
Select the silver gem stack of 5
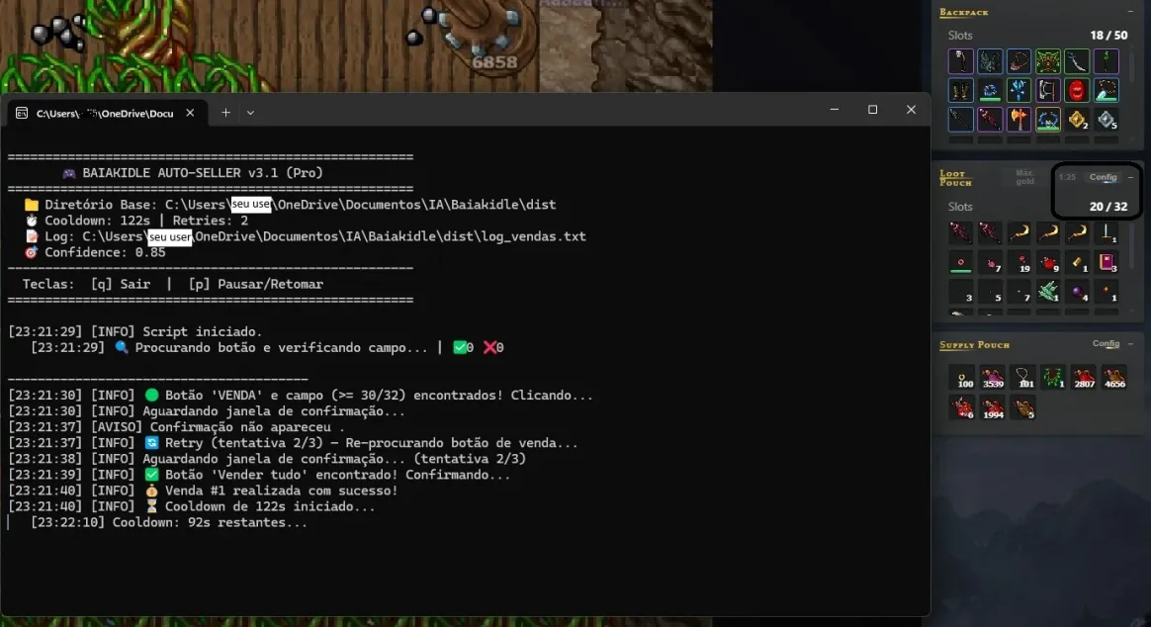pos(1107,119)
